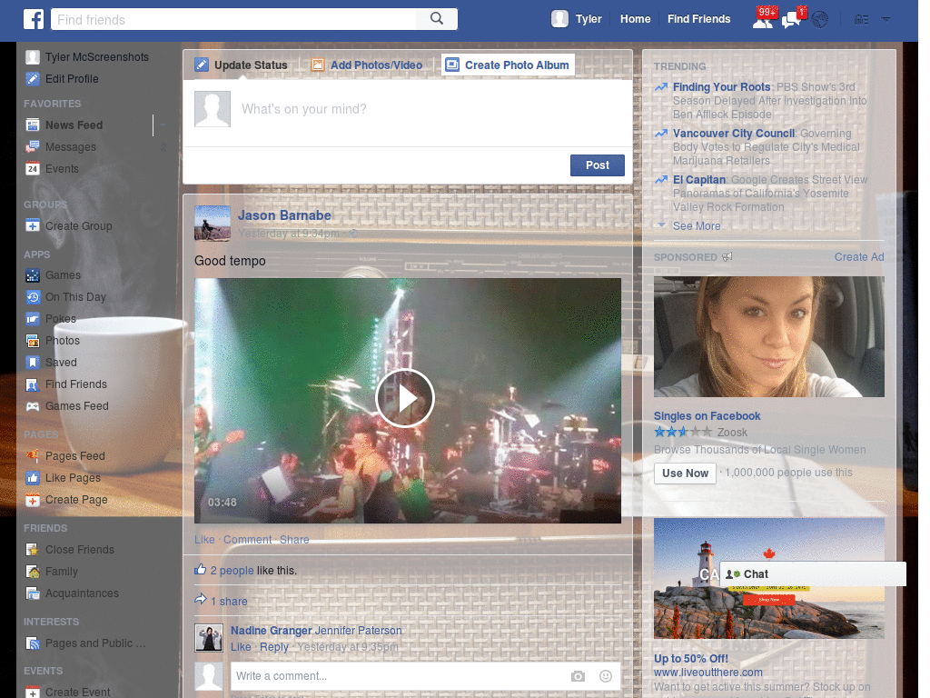Click the Edit Profile pencil icon

[x=33, y=79]
